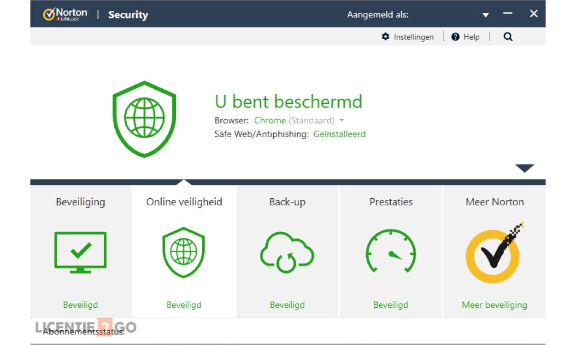Screen dimensions: 576x345
Task: Expand the Aangemeld als account dropdown
Action: click(485, 15)
